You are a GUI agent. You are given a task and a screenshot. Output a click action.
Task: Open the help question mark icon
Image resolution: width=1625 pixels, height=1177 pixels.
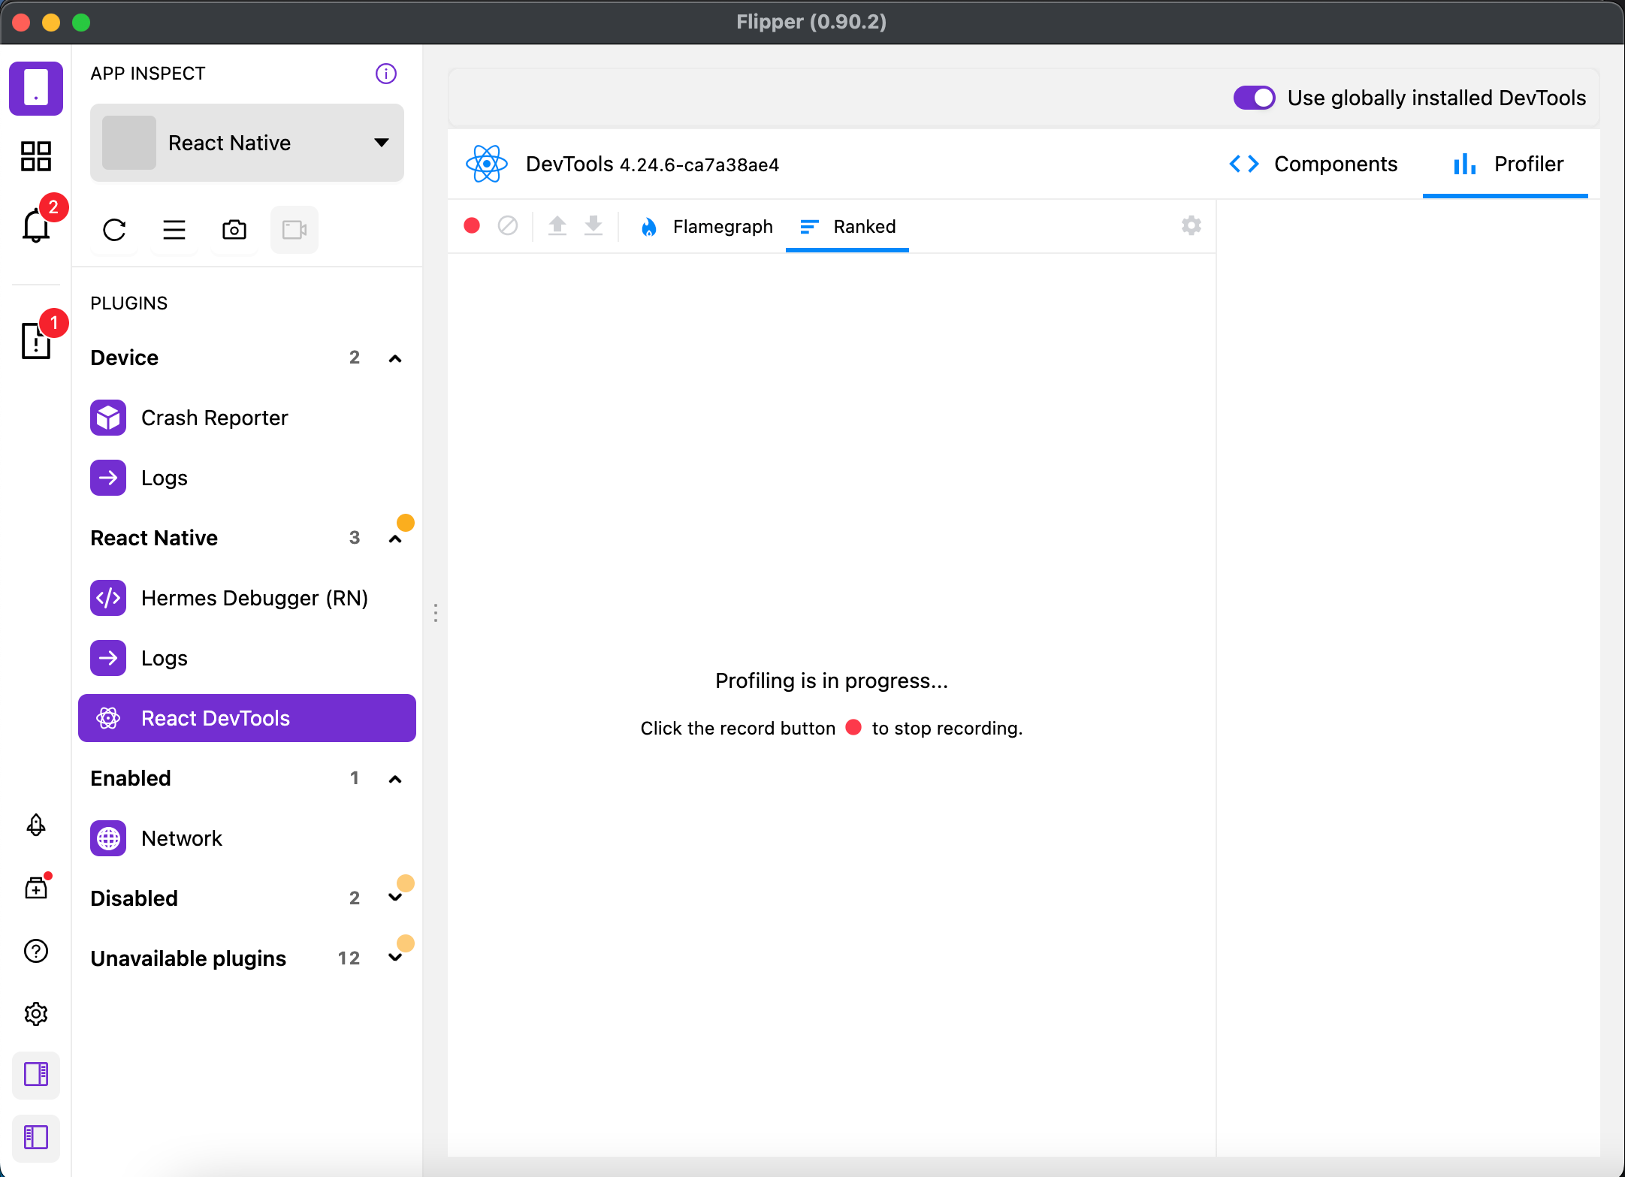[x=35, y=951]
